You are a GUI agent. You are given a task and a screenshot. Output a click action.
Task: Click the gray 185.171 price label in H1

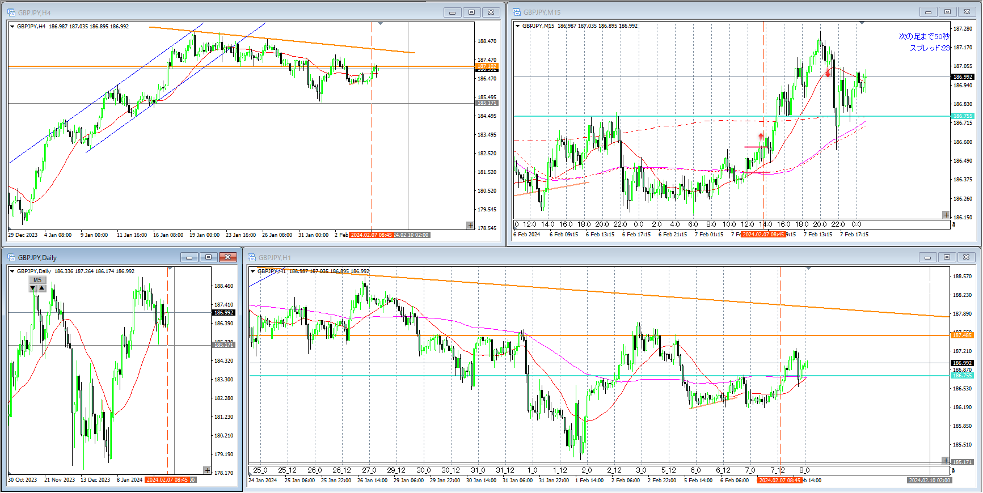pyautogui.click(x=962, y=462)
